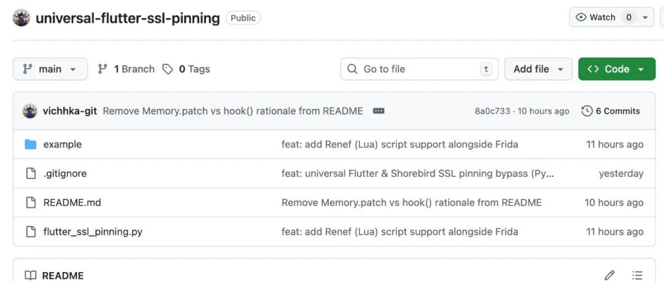Open the README.md file
Screen dimensions: 664x282
(72, 203)
